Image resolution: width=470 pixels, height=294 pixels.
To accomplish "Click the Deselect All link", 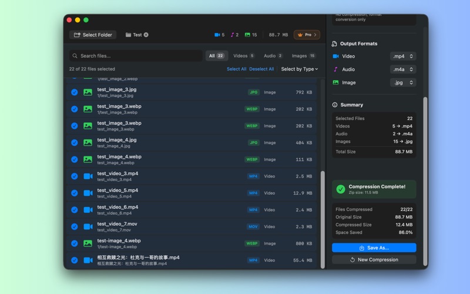I will [x=261, y=69].
